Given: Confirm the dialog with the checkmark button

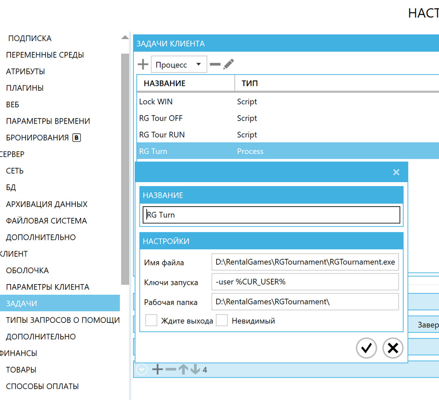Looking at the screenshot, I should pyautogui.click(x=366, y=348).
